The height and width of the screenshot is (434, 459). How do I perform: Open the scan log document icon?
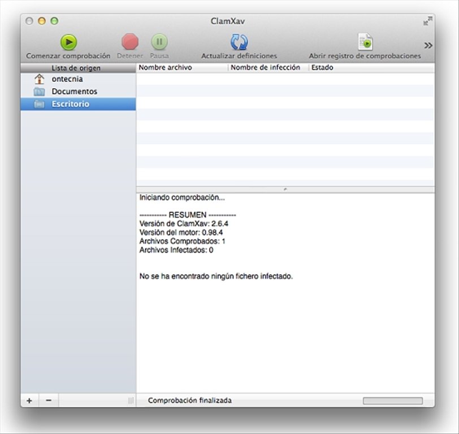(365, 42)
